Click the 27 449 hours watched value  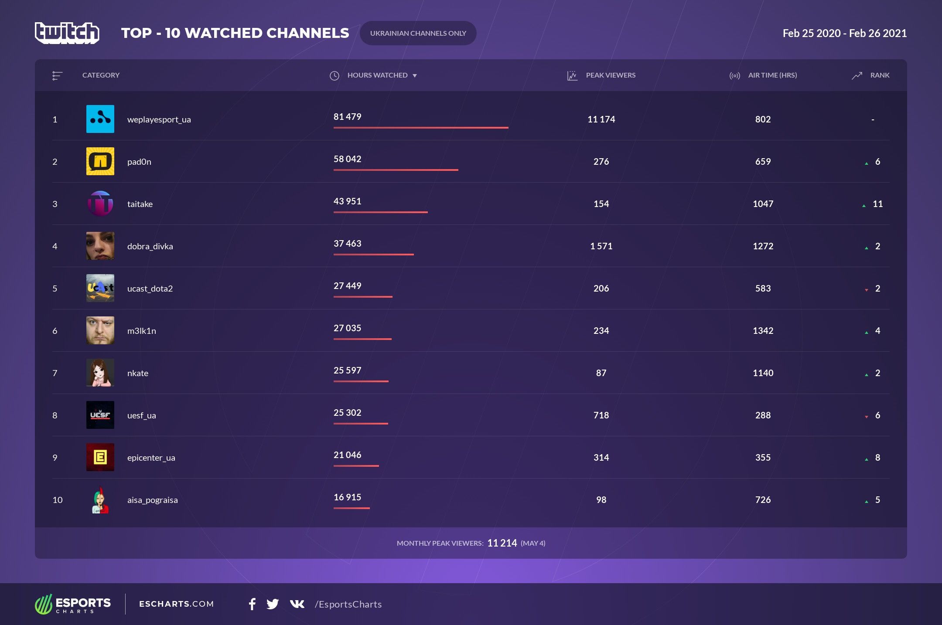tap(348, 286)
